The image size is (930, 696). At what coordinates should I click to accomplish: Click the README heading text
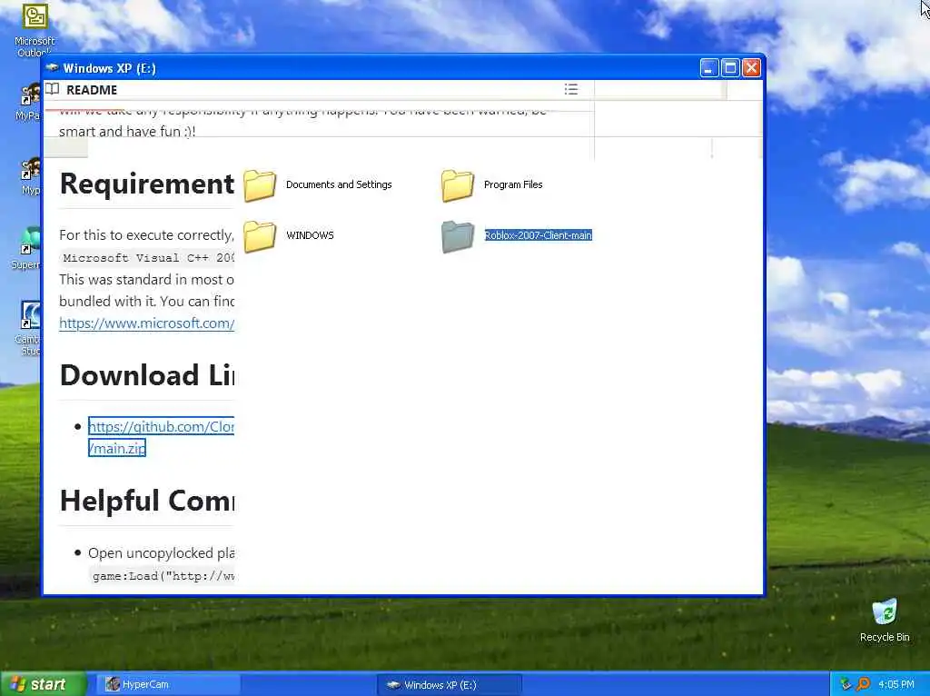point(92,90)
